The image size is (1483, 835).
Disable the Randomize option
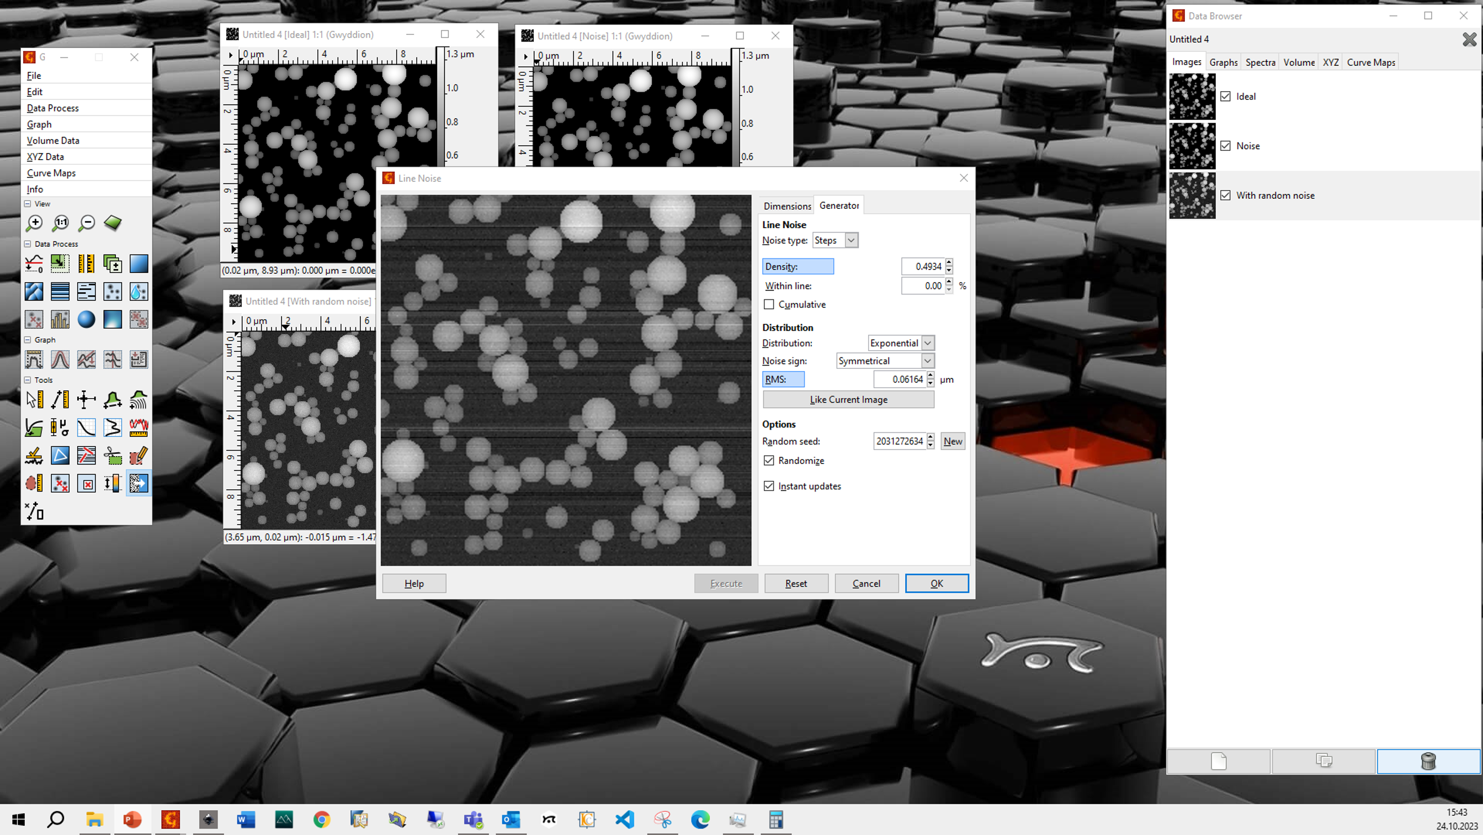pos(769,460)
